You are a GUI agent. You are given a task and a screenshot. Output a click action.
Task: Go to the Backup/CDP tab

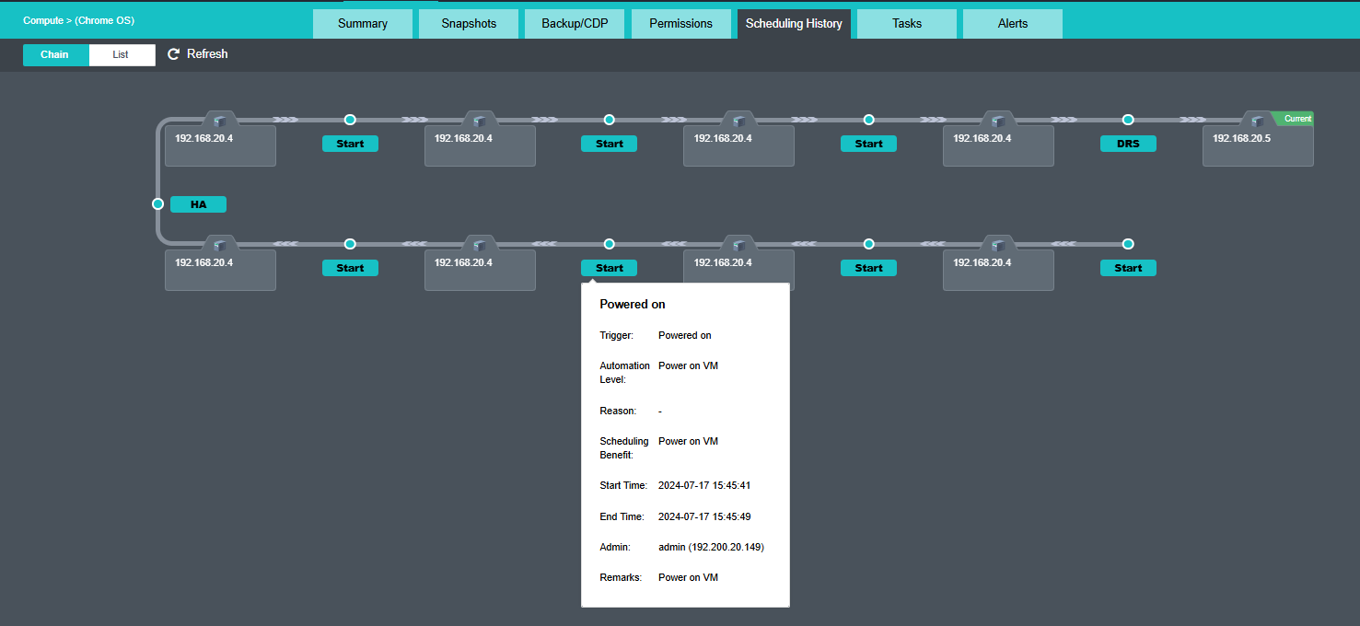(x=575, y=24)
